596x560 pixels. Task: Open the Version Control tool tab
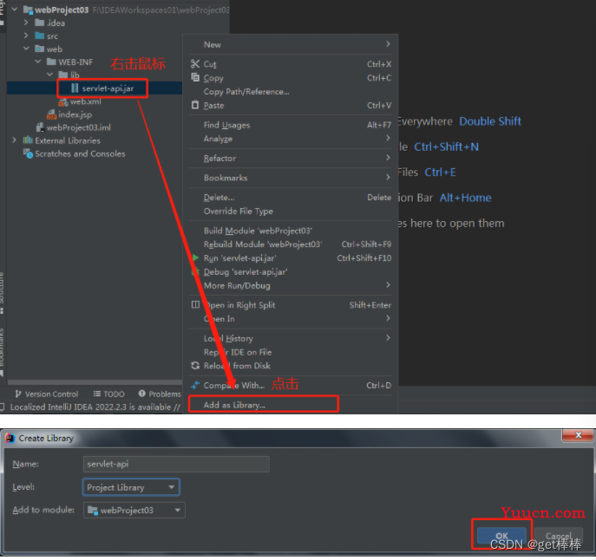click(x=46, y=394)
